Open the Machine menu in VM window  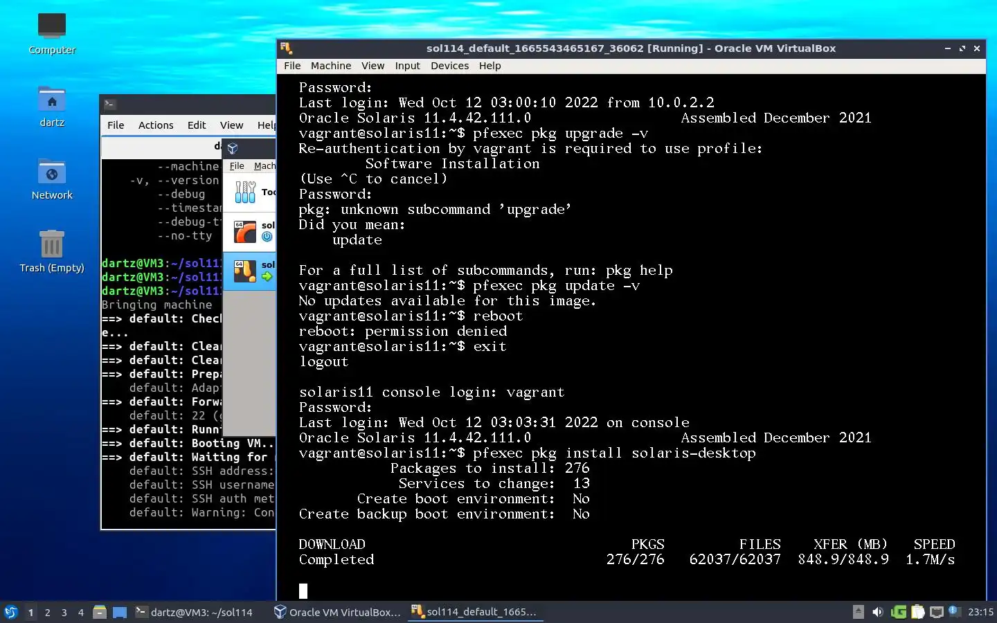331,66
